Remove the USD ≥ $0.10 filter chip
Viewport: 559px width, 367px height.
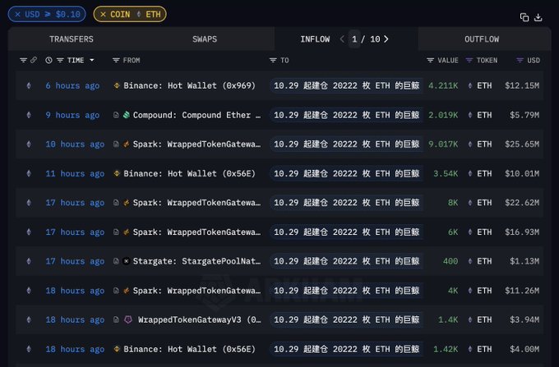point(17,14)
